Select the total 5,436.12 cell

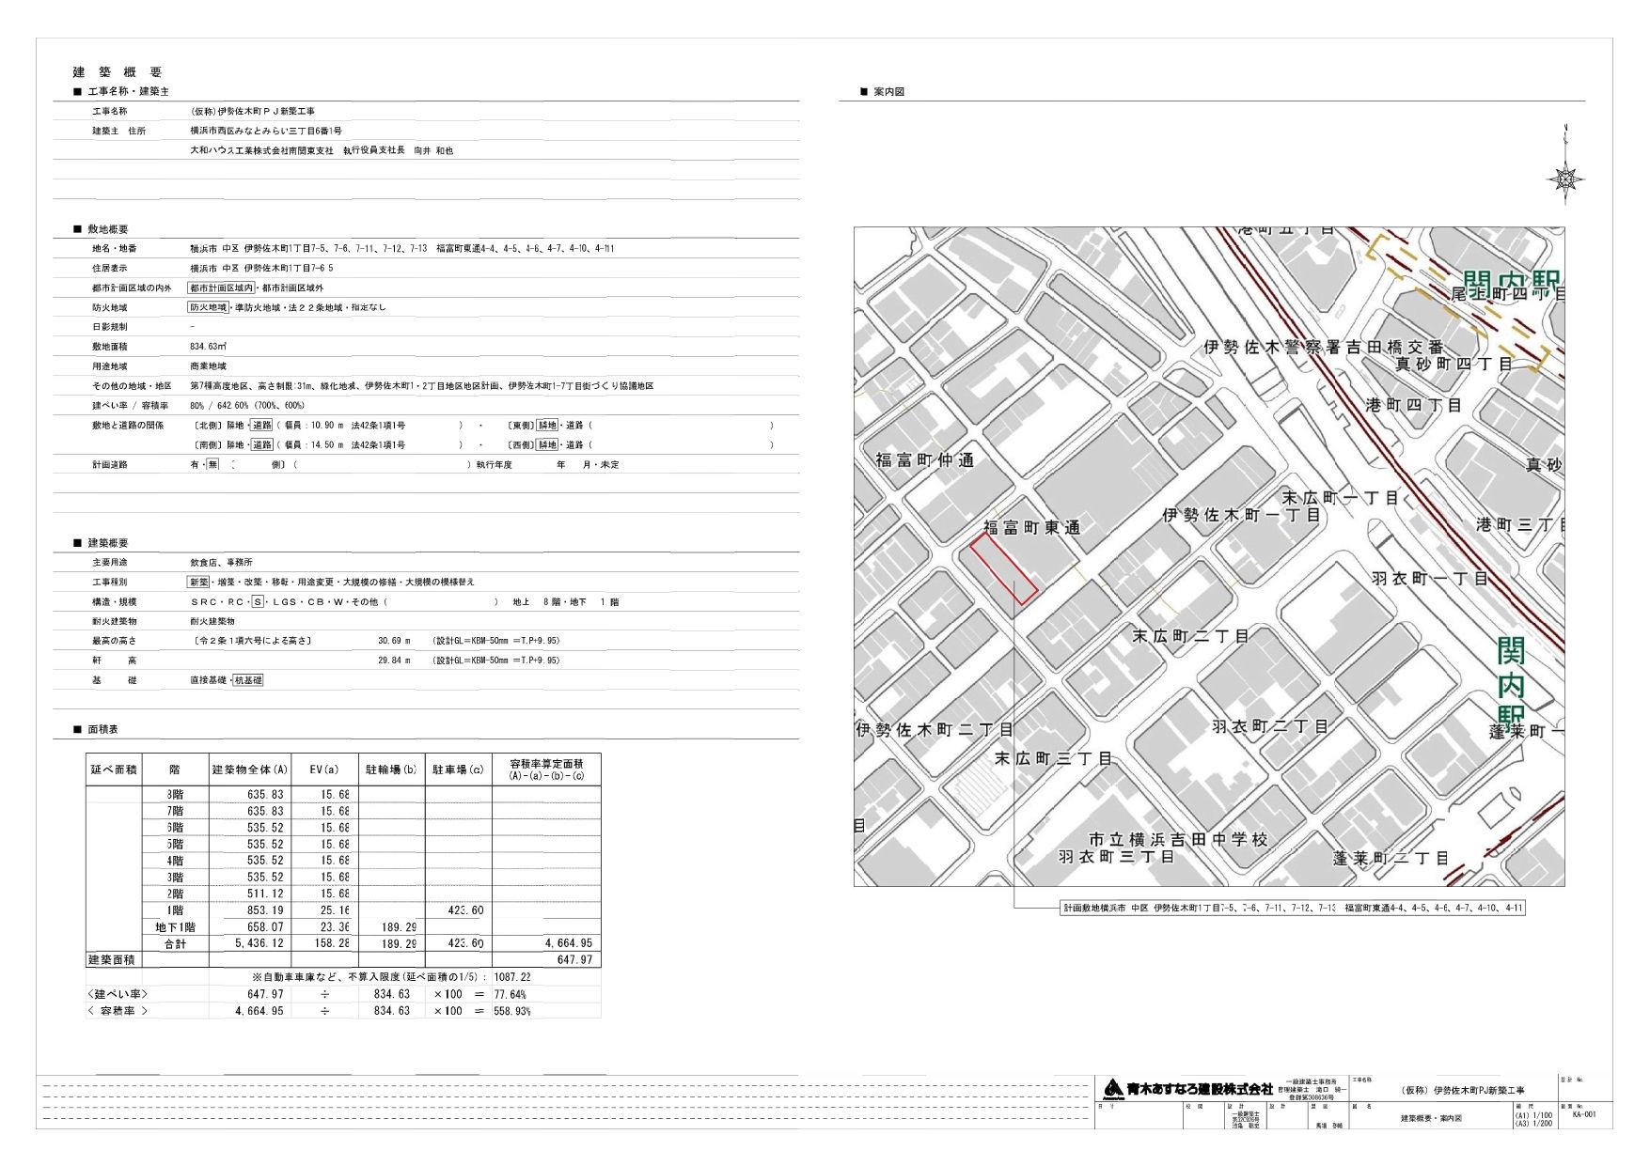259,943
